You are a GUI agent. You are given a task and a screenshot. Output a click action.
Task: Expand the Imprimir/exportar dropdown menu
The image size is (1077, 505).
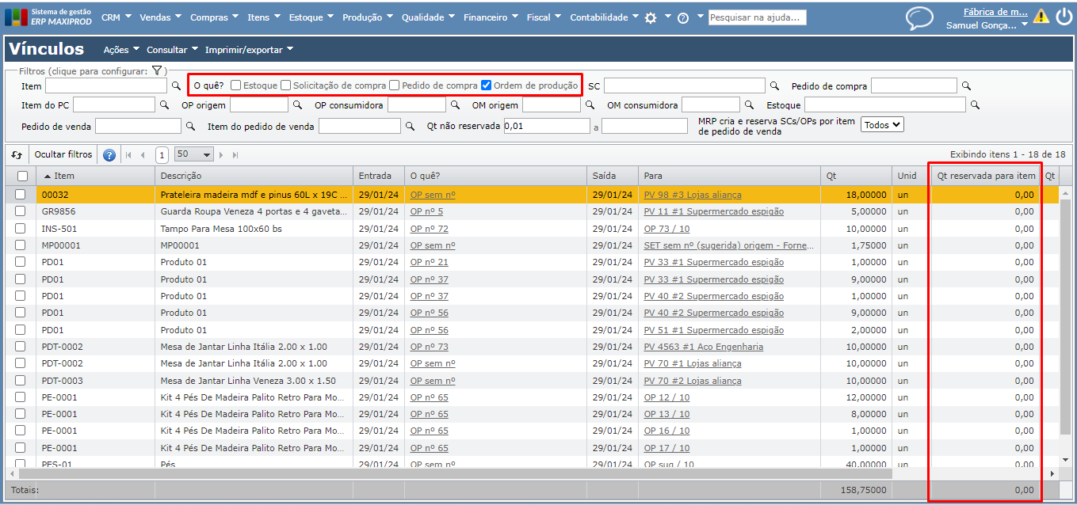point(249,50)
